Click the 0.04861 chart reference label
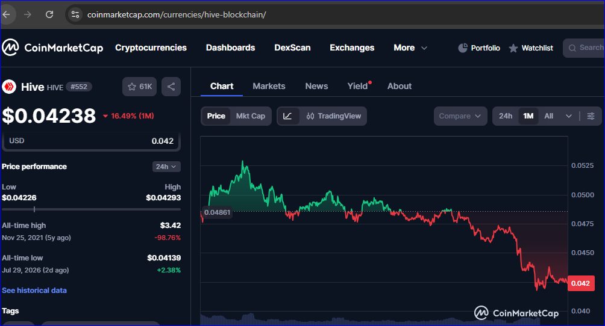Image resolution: width=605 pixels, height=326 pixels. pyautogui.click(x=217, y=212)
